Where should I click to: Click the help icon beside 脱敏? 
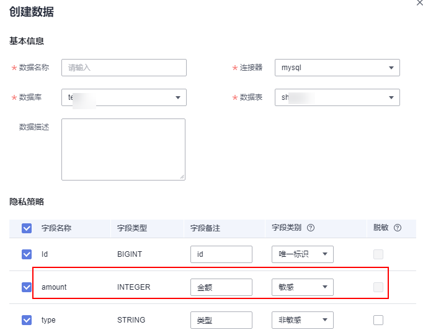398,228
